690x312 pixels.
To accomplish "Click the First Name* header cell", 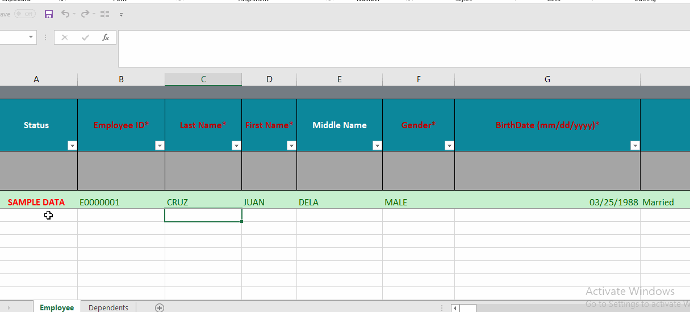I will pyautogui.click(x=269, y=125).
